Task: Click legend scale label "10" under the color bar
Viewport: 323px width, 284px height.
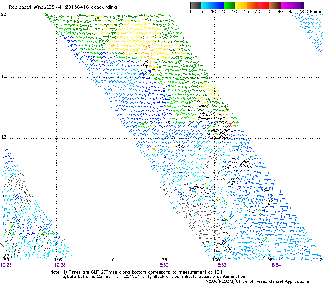Action: click(213, 12)
